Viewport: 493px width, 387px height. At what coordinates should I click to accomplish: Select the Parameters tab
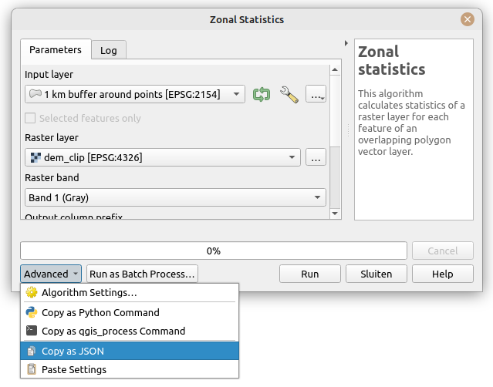[56, 49]
